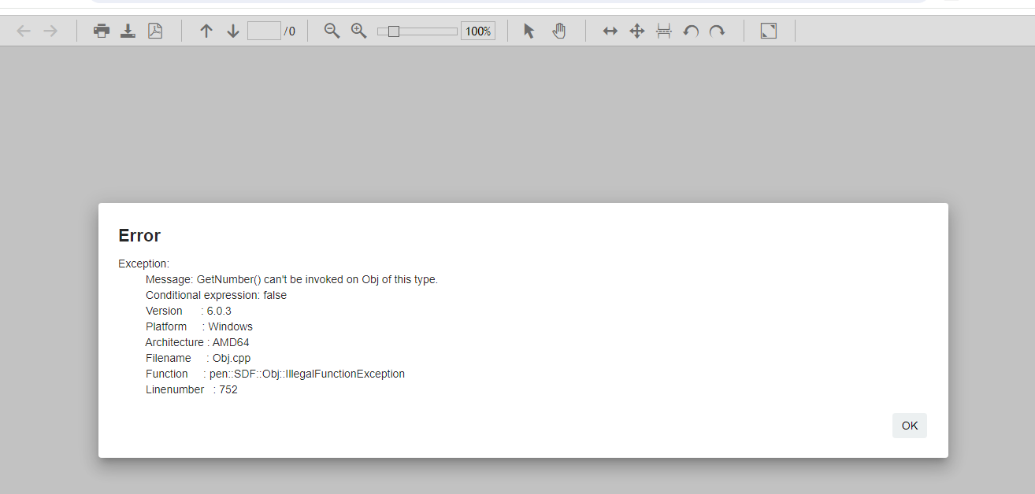The height and width of the screenshot is (494, 1035).
Task: Click the print icon in toolbar
Action: click(102, 31)
